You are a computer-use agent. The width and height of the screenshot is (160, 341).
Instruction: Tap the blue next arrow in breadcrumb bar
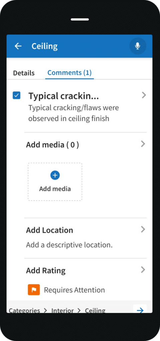[140, 309]
